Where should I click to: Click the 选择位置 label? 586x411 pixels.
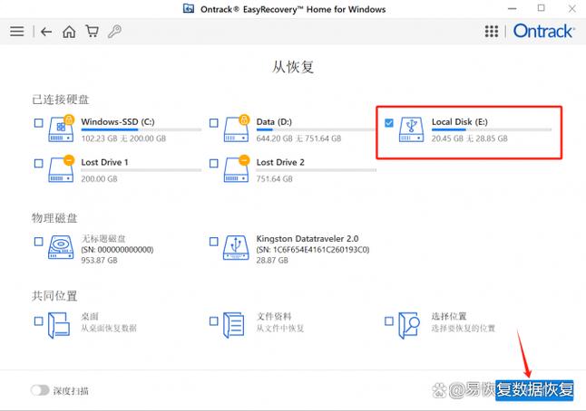click(x=449, y=316)
